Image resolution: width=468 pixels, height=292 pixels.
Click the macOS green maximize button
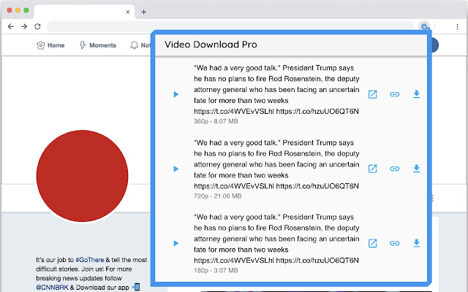pos(26,10)
